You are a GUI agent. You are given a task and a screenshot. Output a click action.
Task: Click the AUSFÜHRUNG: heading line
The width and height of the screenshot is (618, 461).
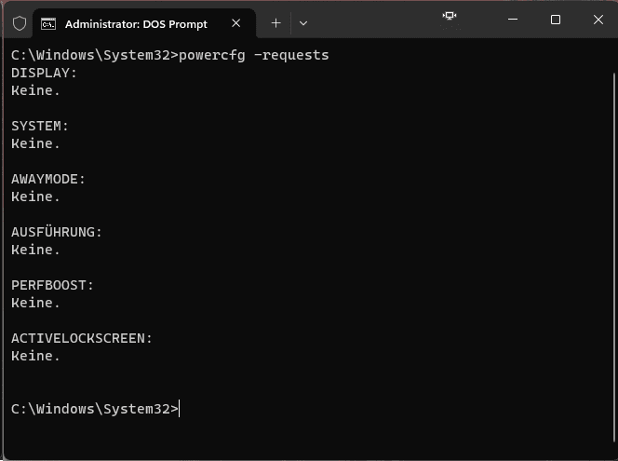[x=57, y=232]
